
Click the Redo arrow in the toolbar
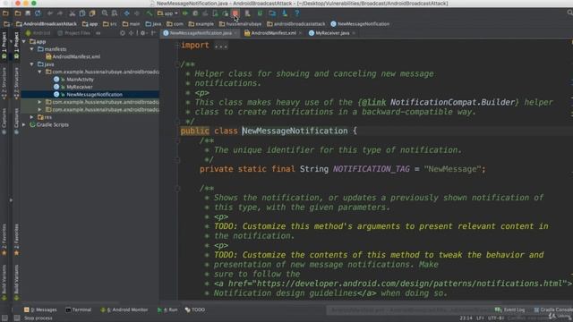[60, 13]
